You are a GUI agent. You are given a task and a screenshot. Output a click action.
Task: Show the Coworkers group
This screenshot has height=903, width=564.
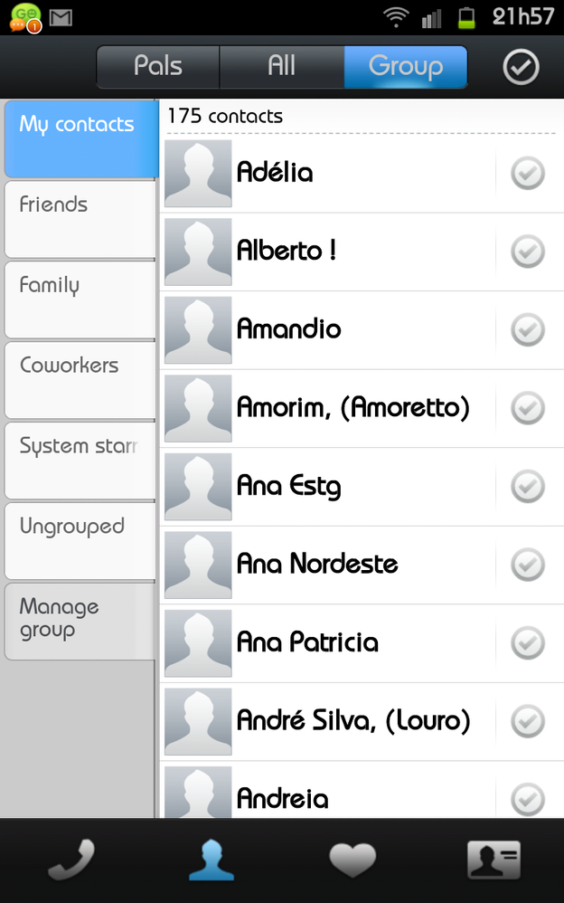[x=80, y=379]
